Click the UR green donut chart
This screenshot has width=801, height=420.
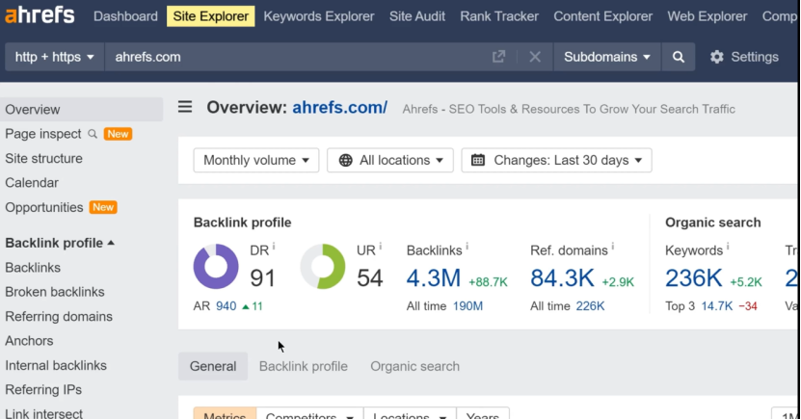click(x=323, y=267)
